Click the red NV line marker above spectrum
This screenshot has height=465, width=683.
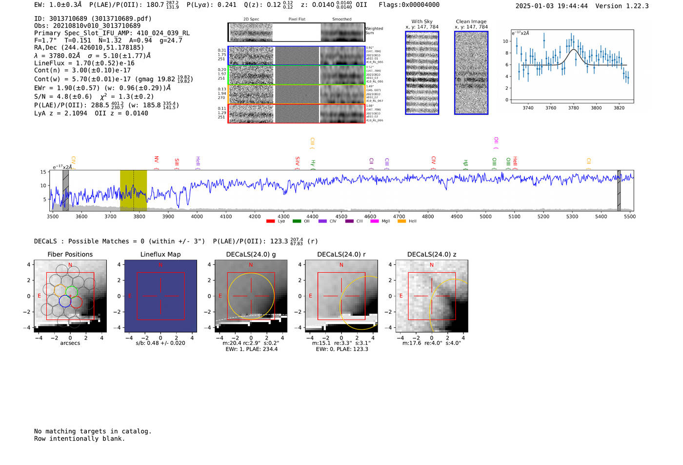[x=156, y=160]
